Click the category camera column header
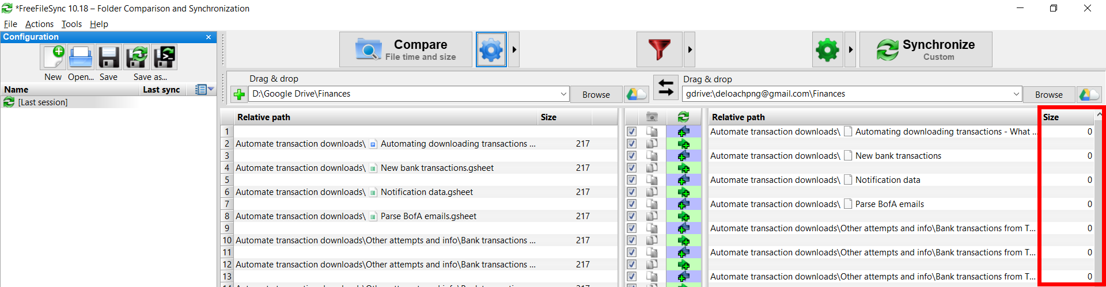 tap(652, 117)
